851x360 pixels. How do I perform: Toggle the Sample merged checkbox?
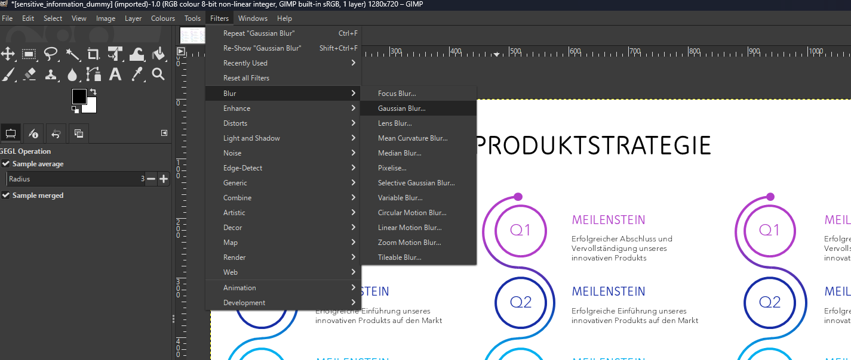point(6,195)
